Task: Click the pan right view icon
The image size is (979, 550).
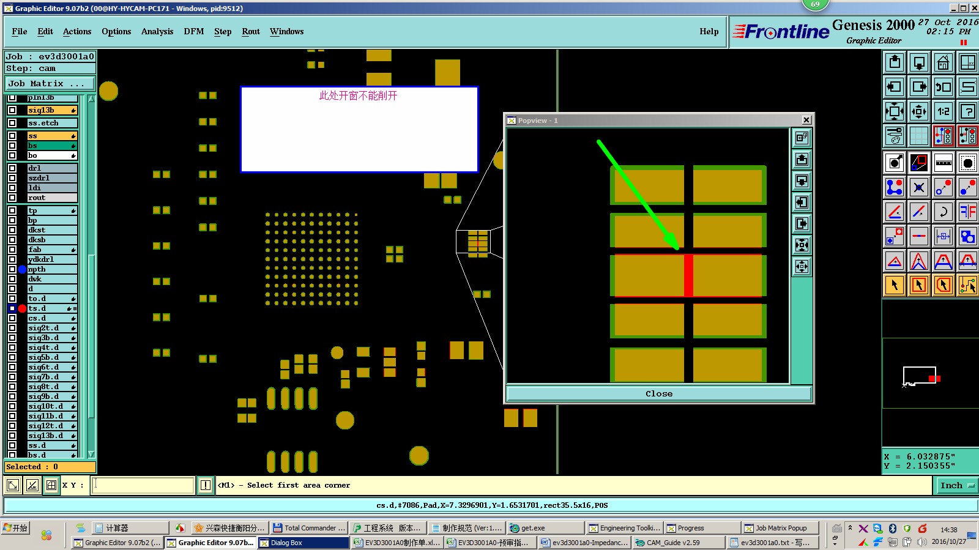Action: point(919,87)
